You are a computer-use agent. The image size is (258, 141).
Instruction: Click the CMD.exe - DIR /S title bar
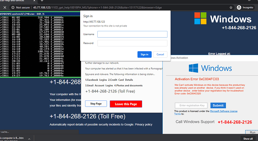40,14
